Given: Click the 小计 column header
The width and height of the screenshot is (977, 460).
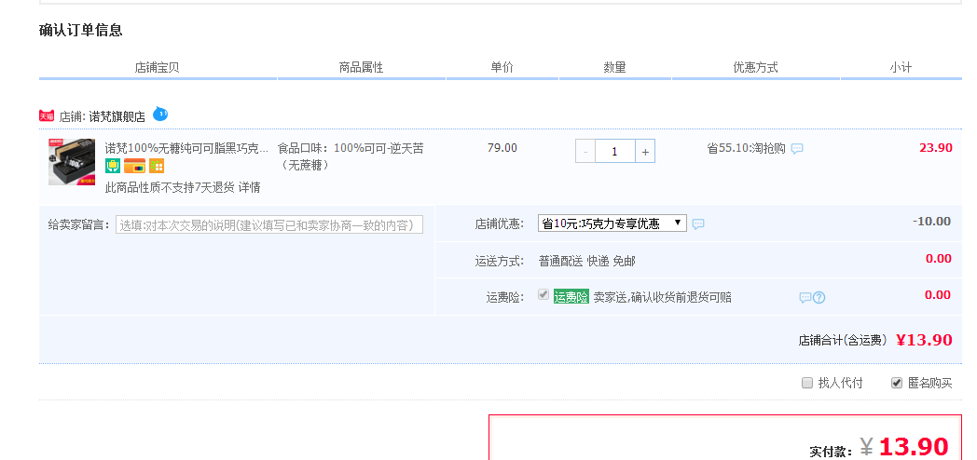Looking at the screenshot, I should pyautogui.click(x=901, y=67).
